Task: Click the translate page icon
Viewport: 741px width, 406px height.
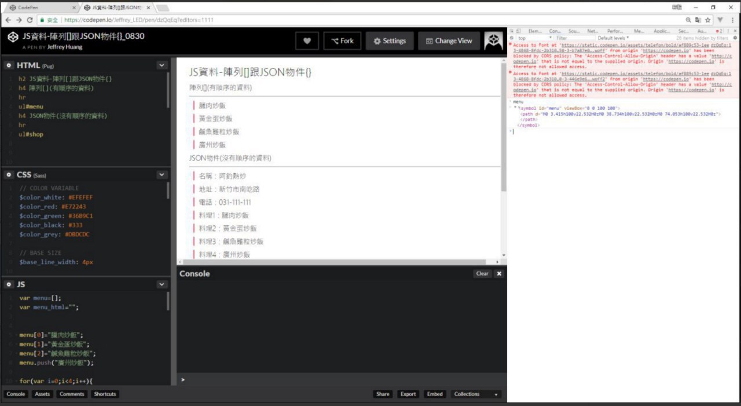Action: pos(698,20)
